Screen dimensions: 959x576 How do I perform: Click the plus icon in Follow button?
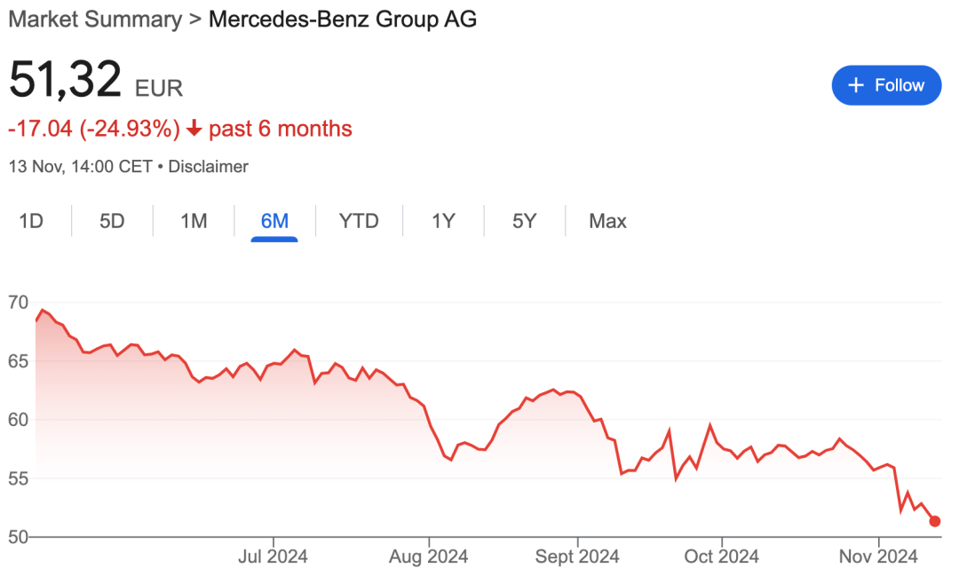coord(856,85)
